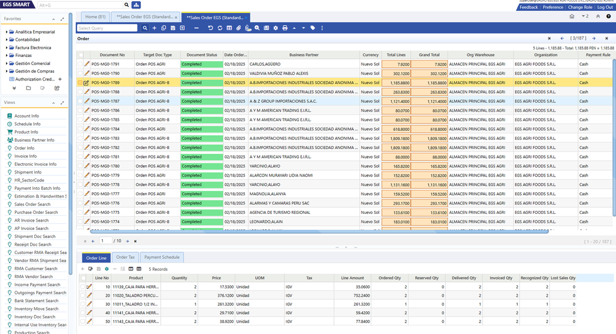Open the Order Tax tab

(125, 257)
